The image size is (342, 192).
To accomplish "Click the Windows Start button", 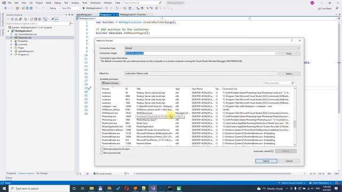I will [4, 188].
